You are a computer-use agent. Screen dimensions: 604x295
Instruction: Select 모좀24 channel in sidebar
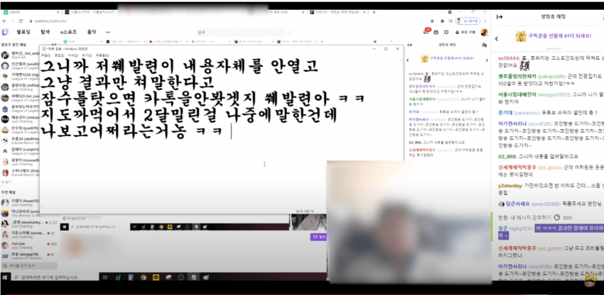(20, 140)
